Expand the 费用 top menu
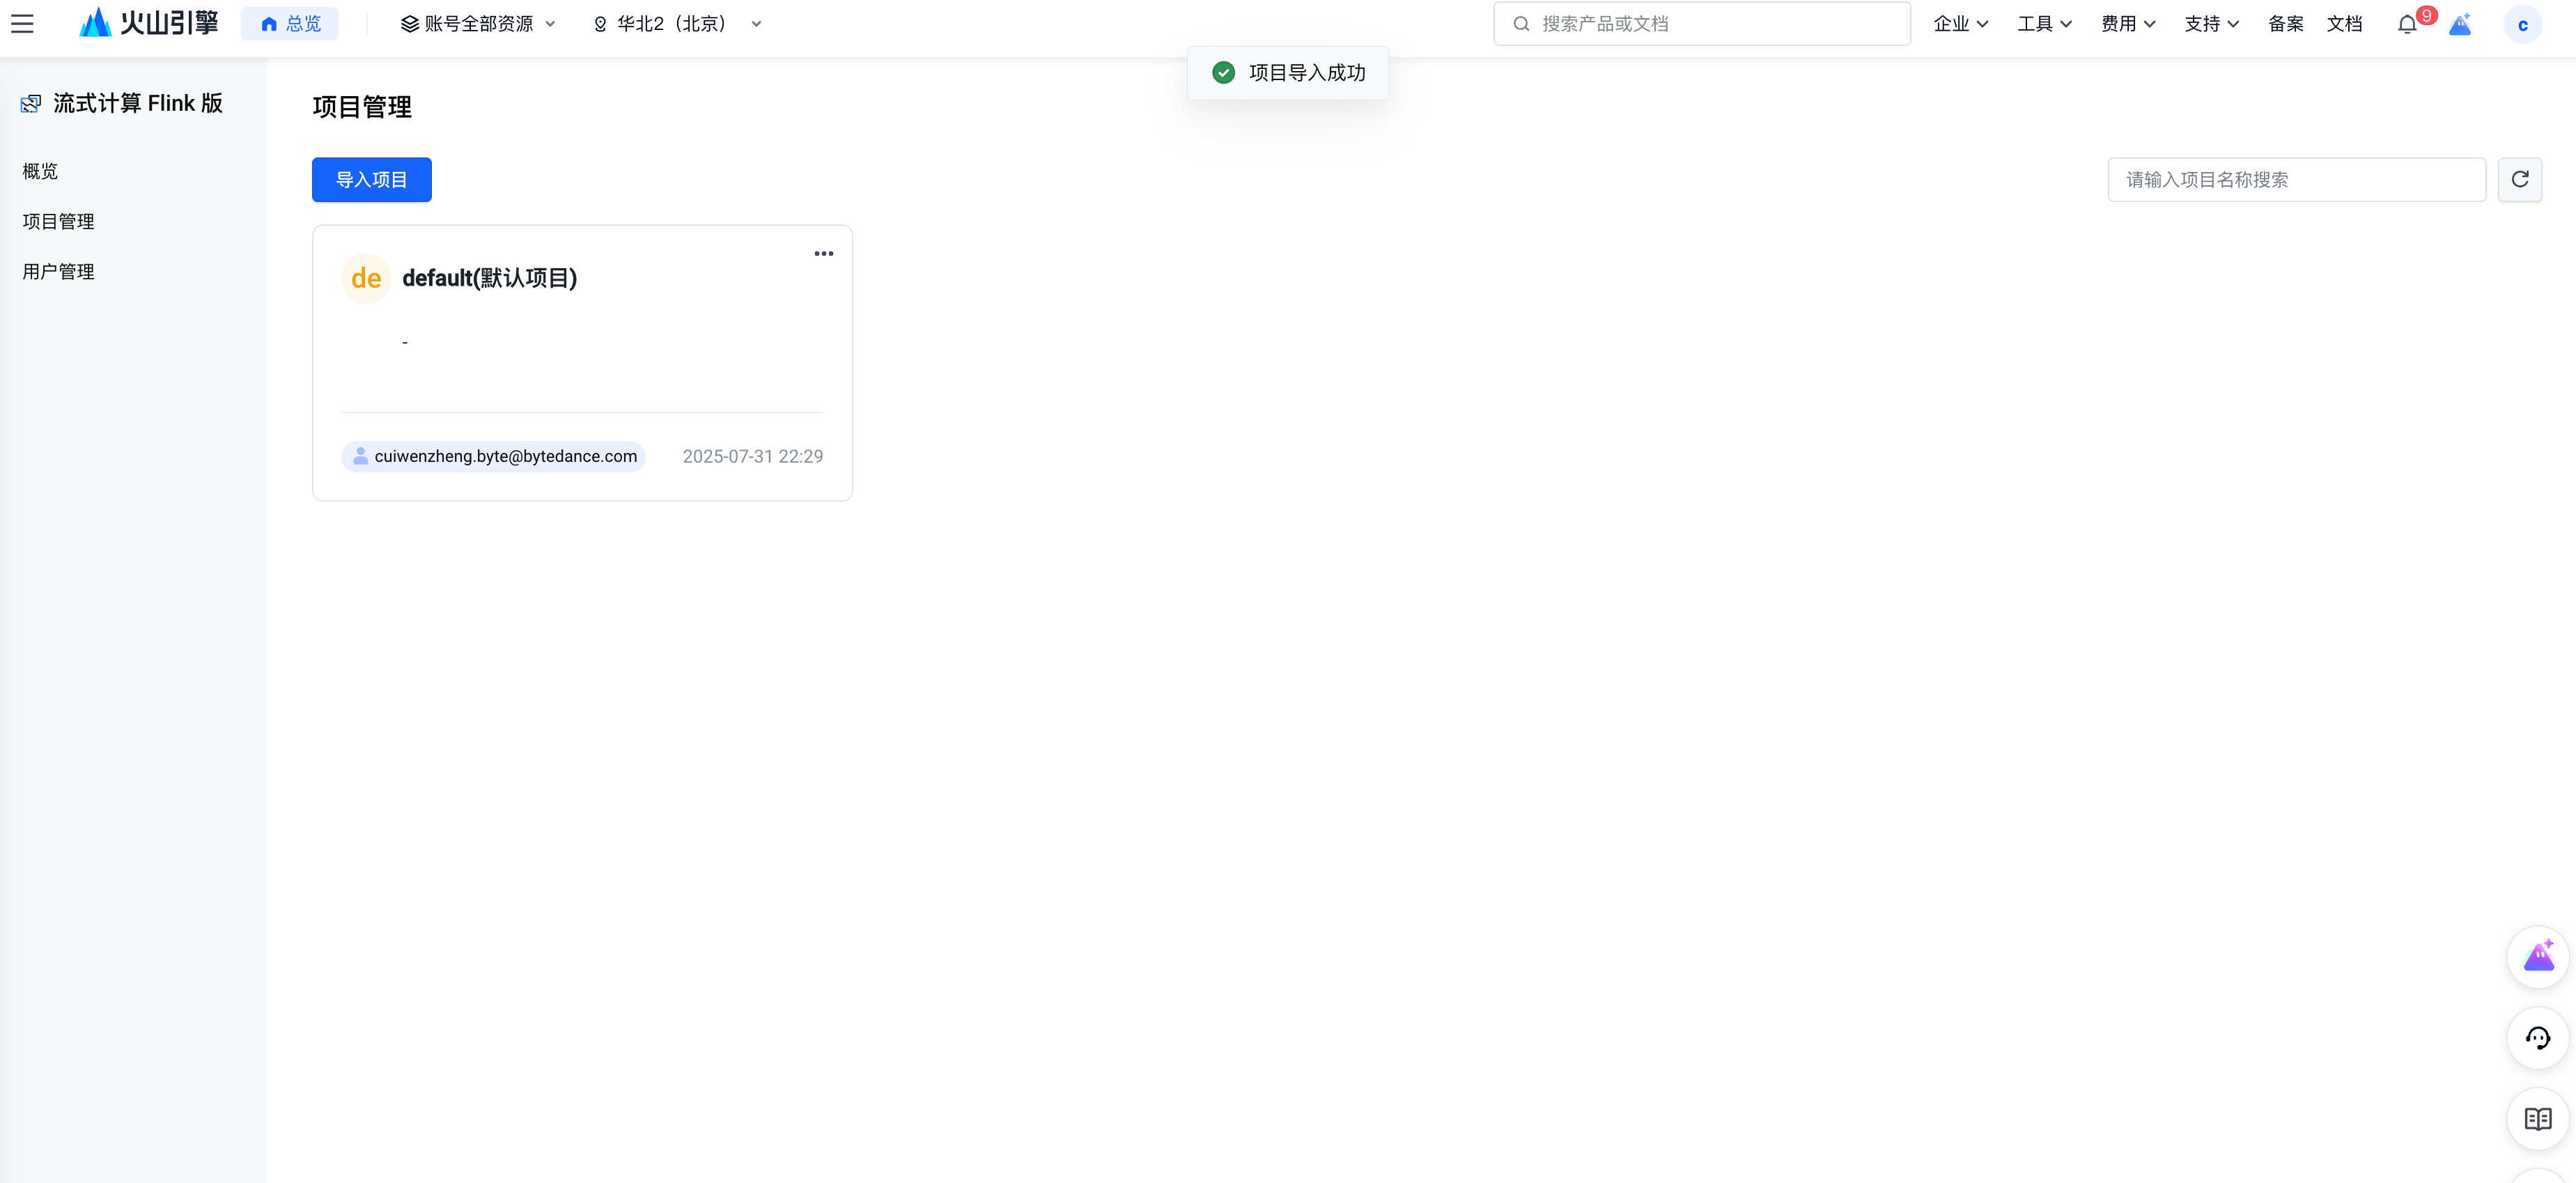The image size is (2576, 1183). [x=2127, y=24]
